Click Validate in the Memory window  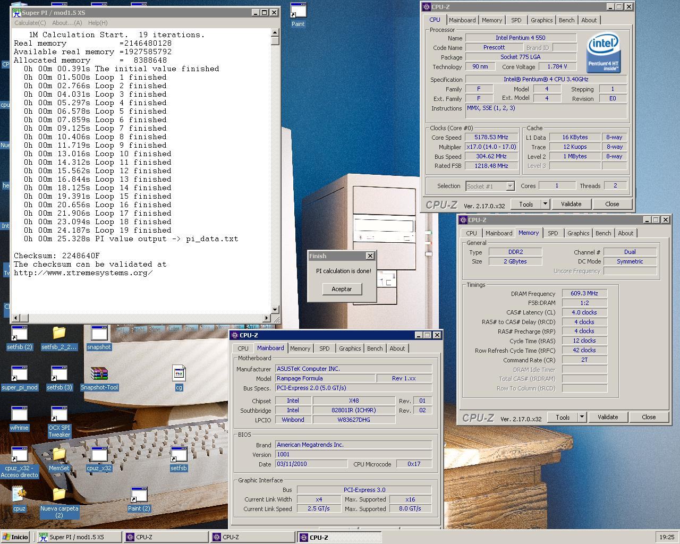(x=608, y=417)
